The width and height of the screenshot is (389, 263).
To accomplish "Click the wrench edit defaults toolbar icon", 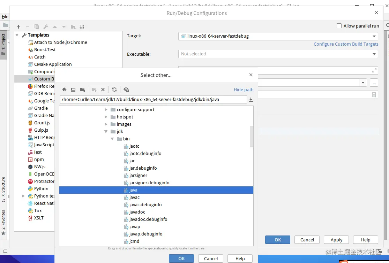I will click(46, 27).
